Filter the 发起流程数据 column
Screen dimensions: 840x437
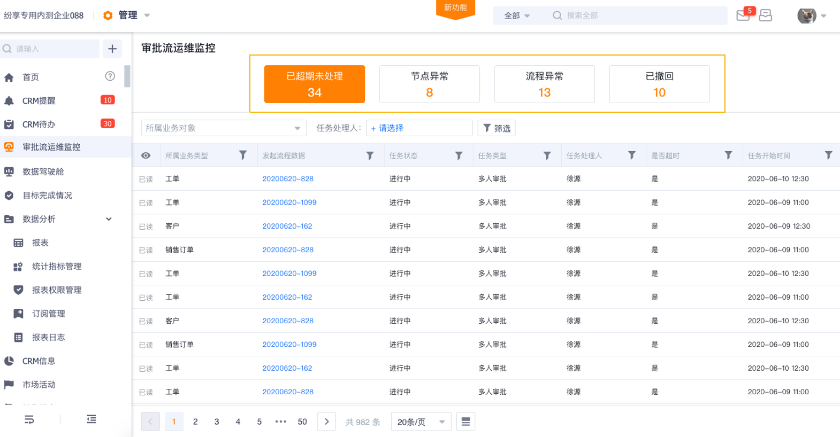click(370, 155)
